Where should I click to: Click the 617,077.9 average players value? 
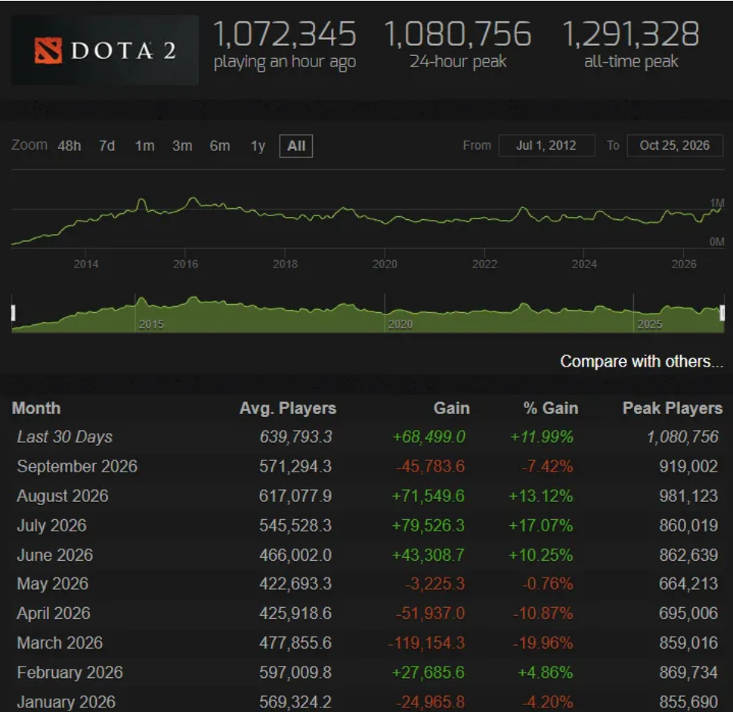coord(295,496)
